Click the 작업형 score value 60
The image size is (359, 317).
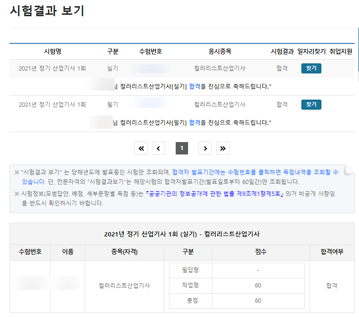(258, 286)
